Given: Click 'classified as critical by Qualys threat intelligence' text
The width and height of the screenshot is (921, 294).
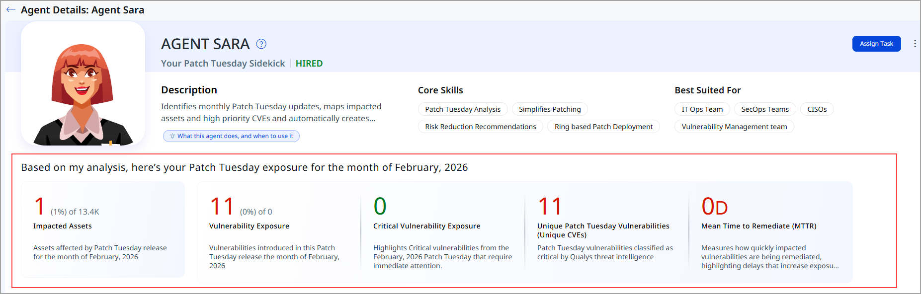Looking at the screenshot, I should [x=605, y=252].
